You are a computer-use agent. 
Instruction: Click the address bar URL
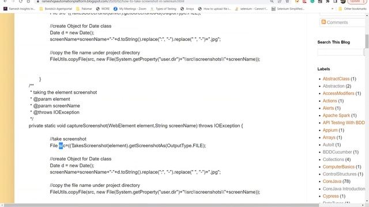point(113,1)
